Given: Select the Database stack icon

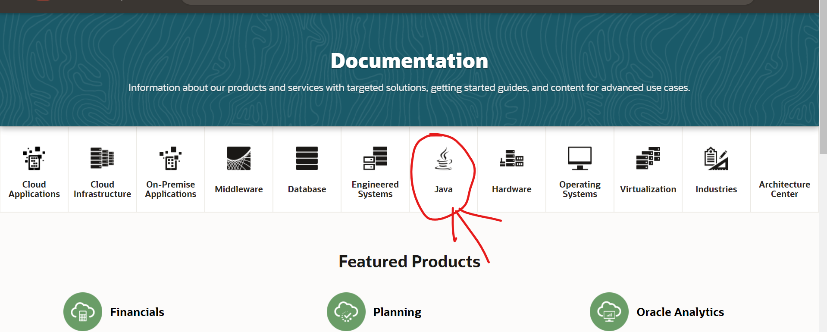Looking at the screenshot, I should [x=307, y=158].
